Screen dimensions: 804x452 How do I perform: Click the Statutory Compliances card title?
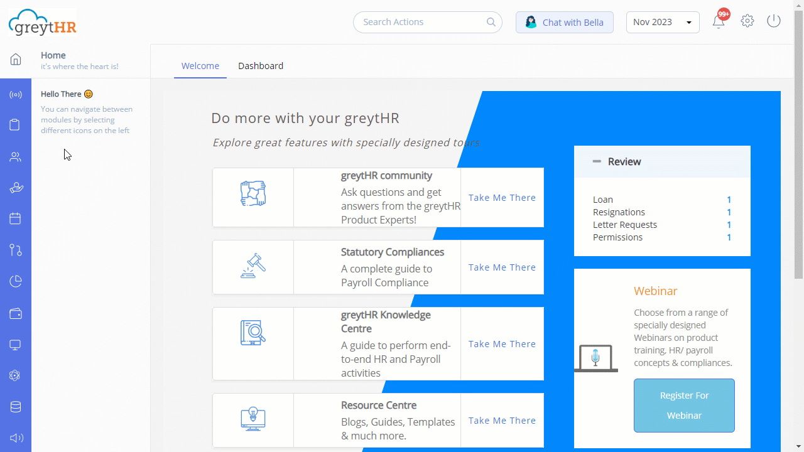point(393,252)
